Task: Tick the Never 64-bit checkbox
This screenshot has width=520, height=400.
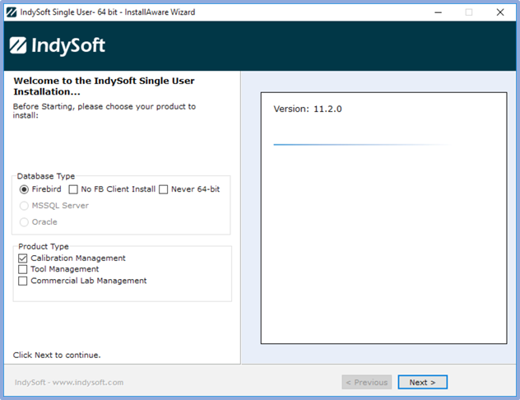Action: pyautogui.click(x=164, y=189)
